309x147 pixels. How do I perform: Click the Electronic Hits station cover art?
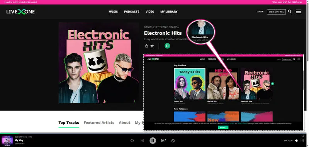(99, 63)
